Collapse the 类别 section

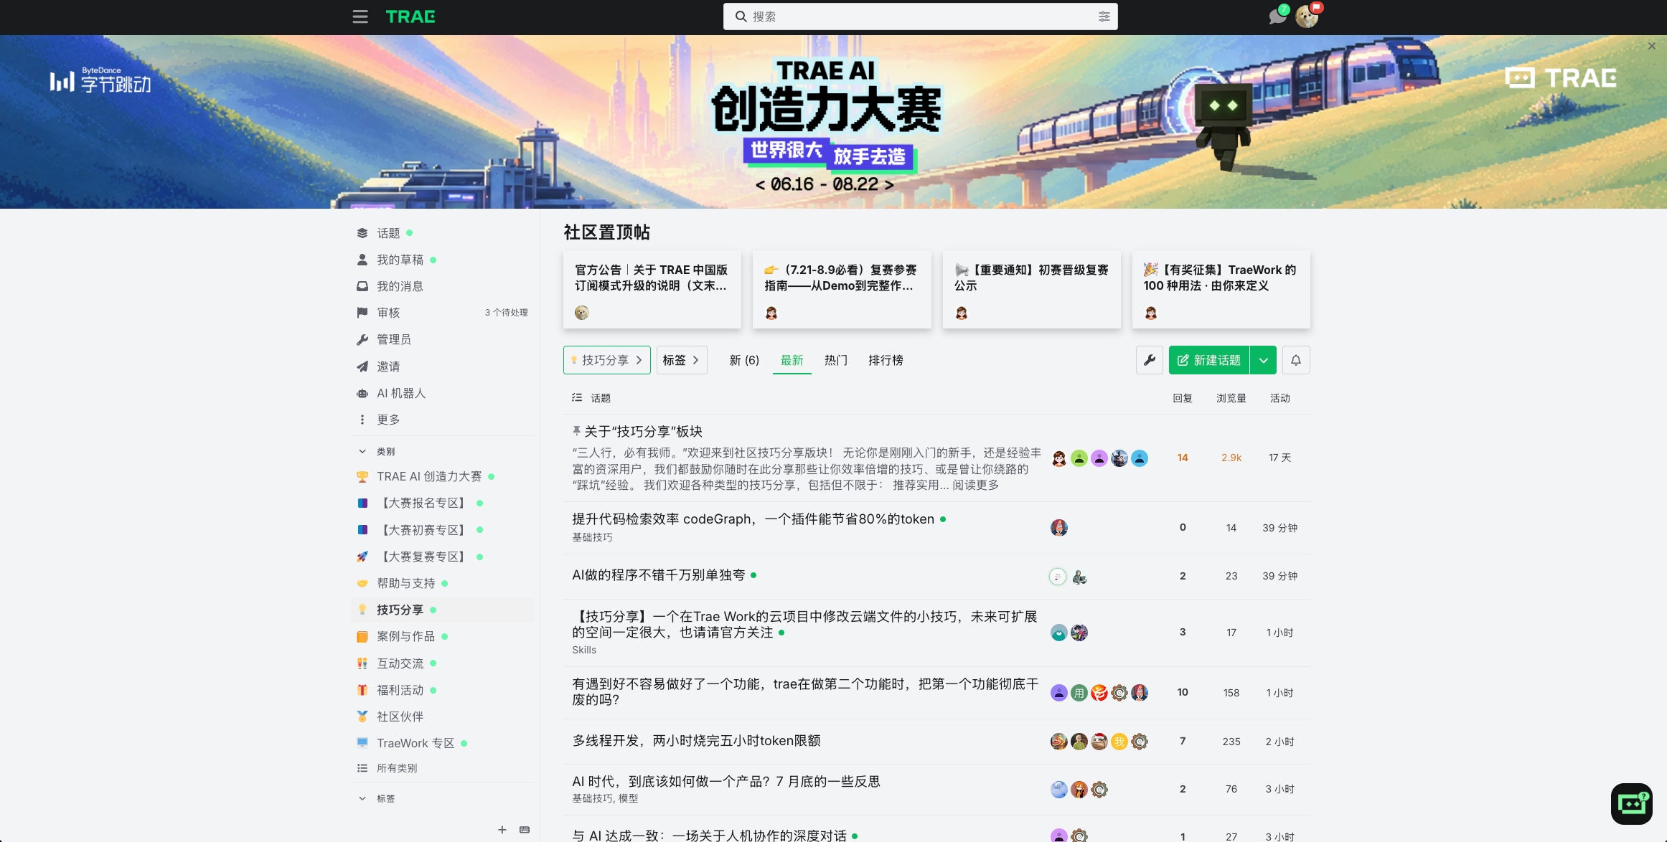click(x=376, y=452)
